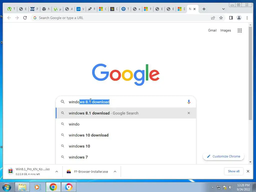The image size is (256, 192).
Task: Switch to the Microsoft tab labeled D
Action: pyautogui.click(x=181, y=9)
